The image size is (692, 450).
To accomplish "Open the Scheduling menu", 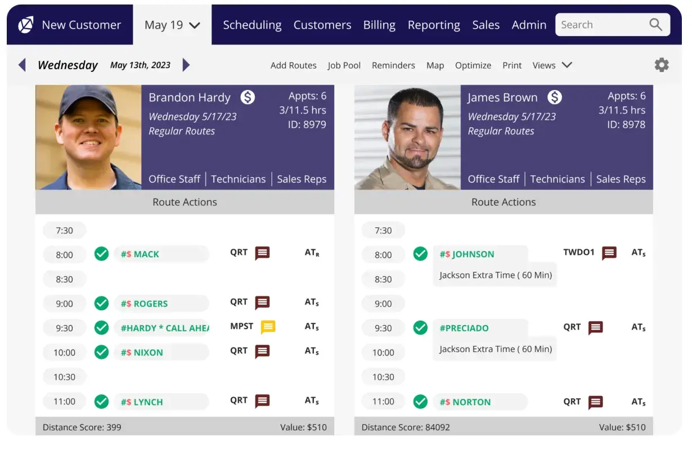I will pyautogui.click(x=252, y=24).
